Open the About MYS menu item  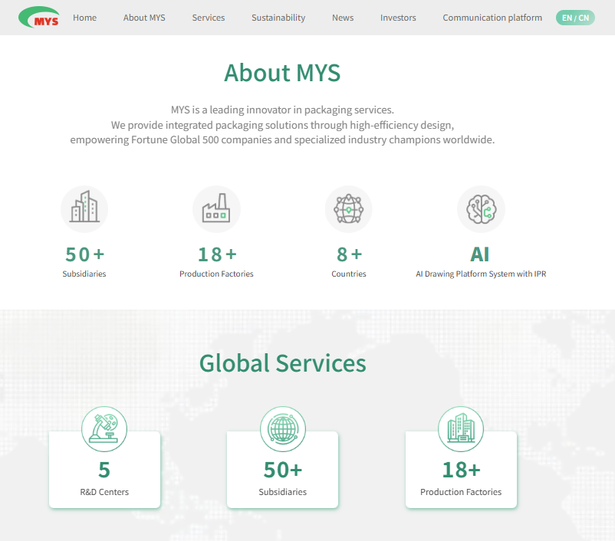click(144, 18)
